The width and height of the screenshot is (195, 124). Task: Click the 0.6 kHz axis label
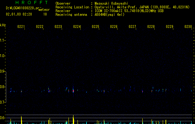coord(2,118)
